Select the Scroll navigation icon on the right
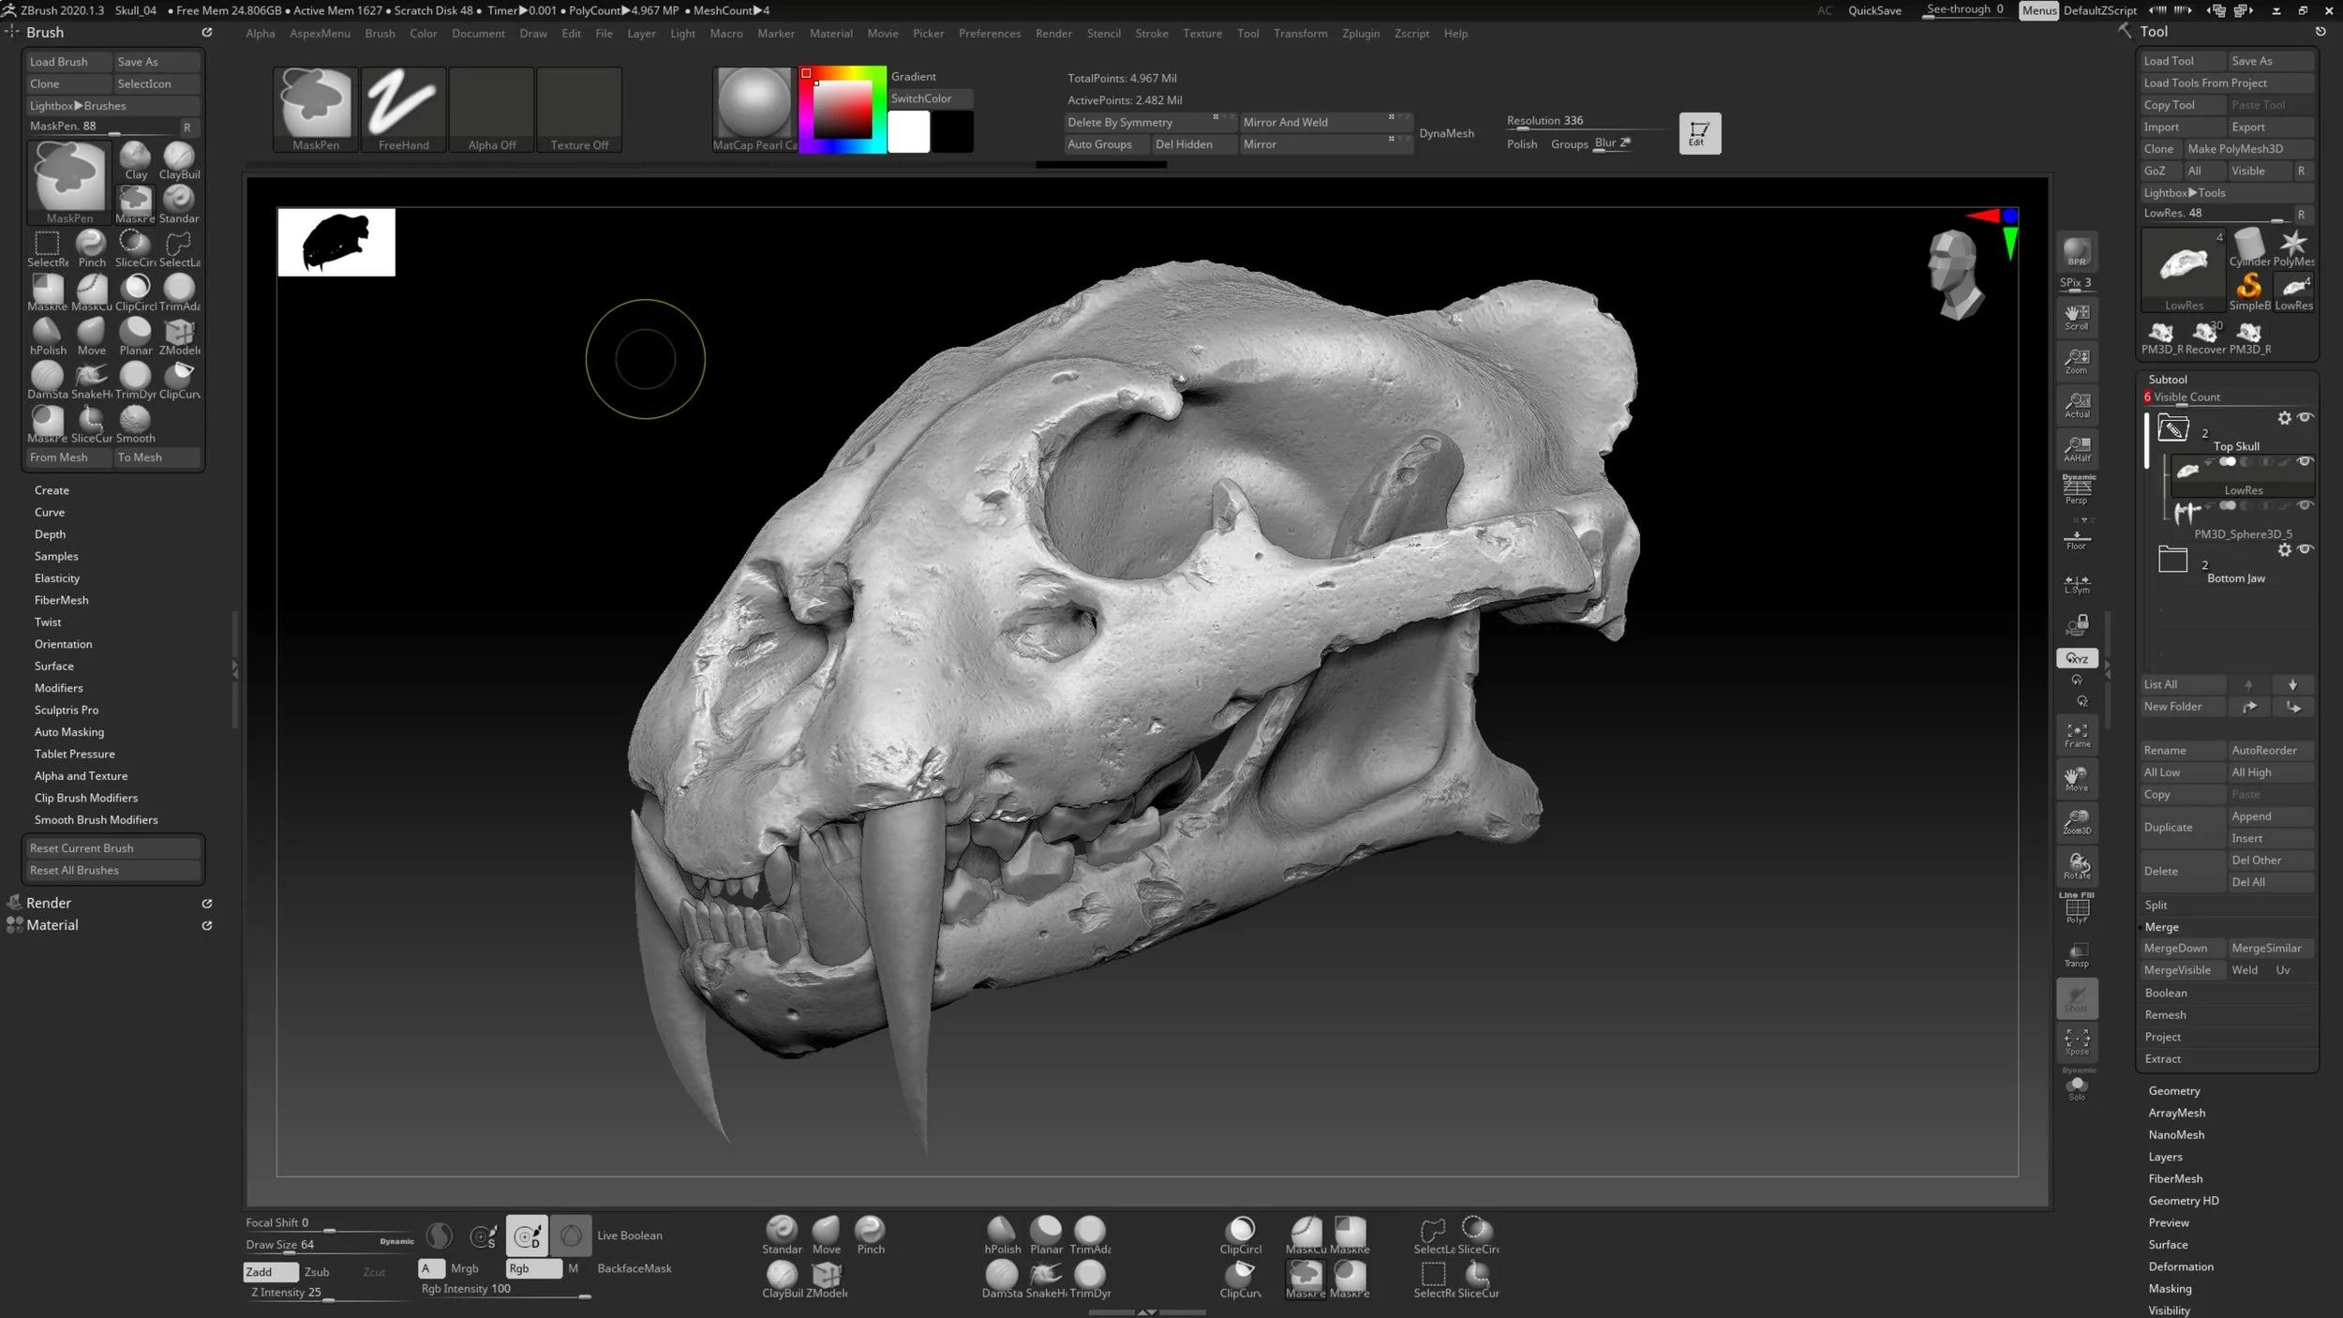The height and width of the screenshot is (1318, 2343). 2077,316
